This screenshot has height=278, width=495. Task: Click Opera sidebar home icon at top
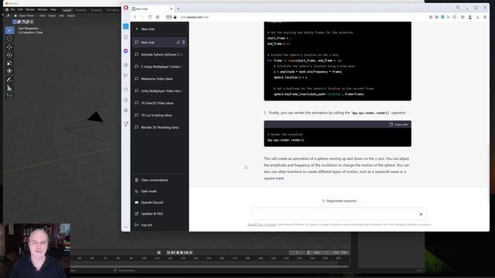pos(125,26)
